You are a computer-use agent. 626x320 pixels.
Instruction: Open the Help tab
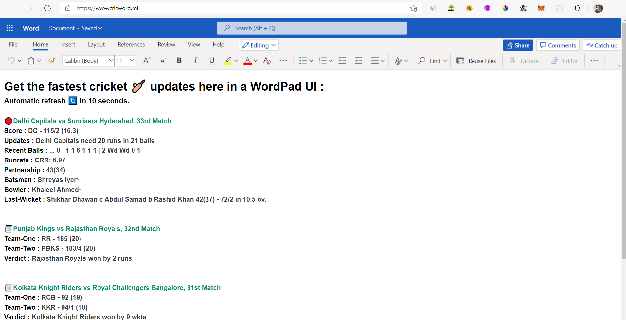218,44
